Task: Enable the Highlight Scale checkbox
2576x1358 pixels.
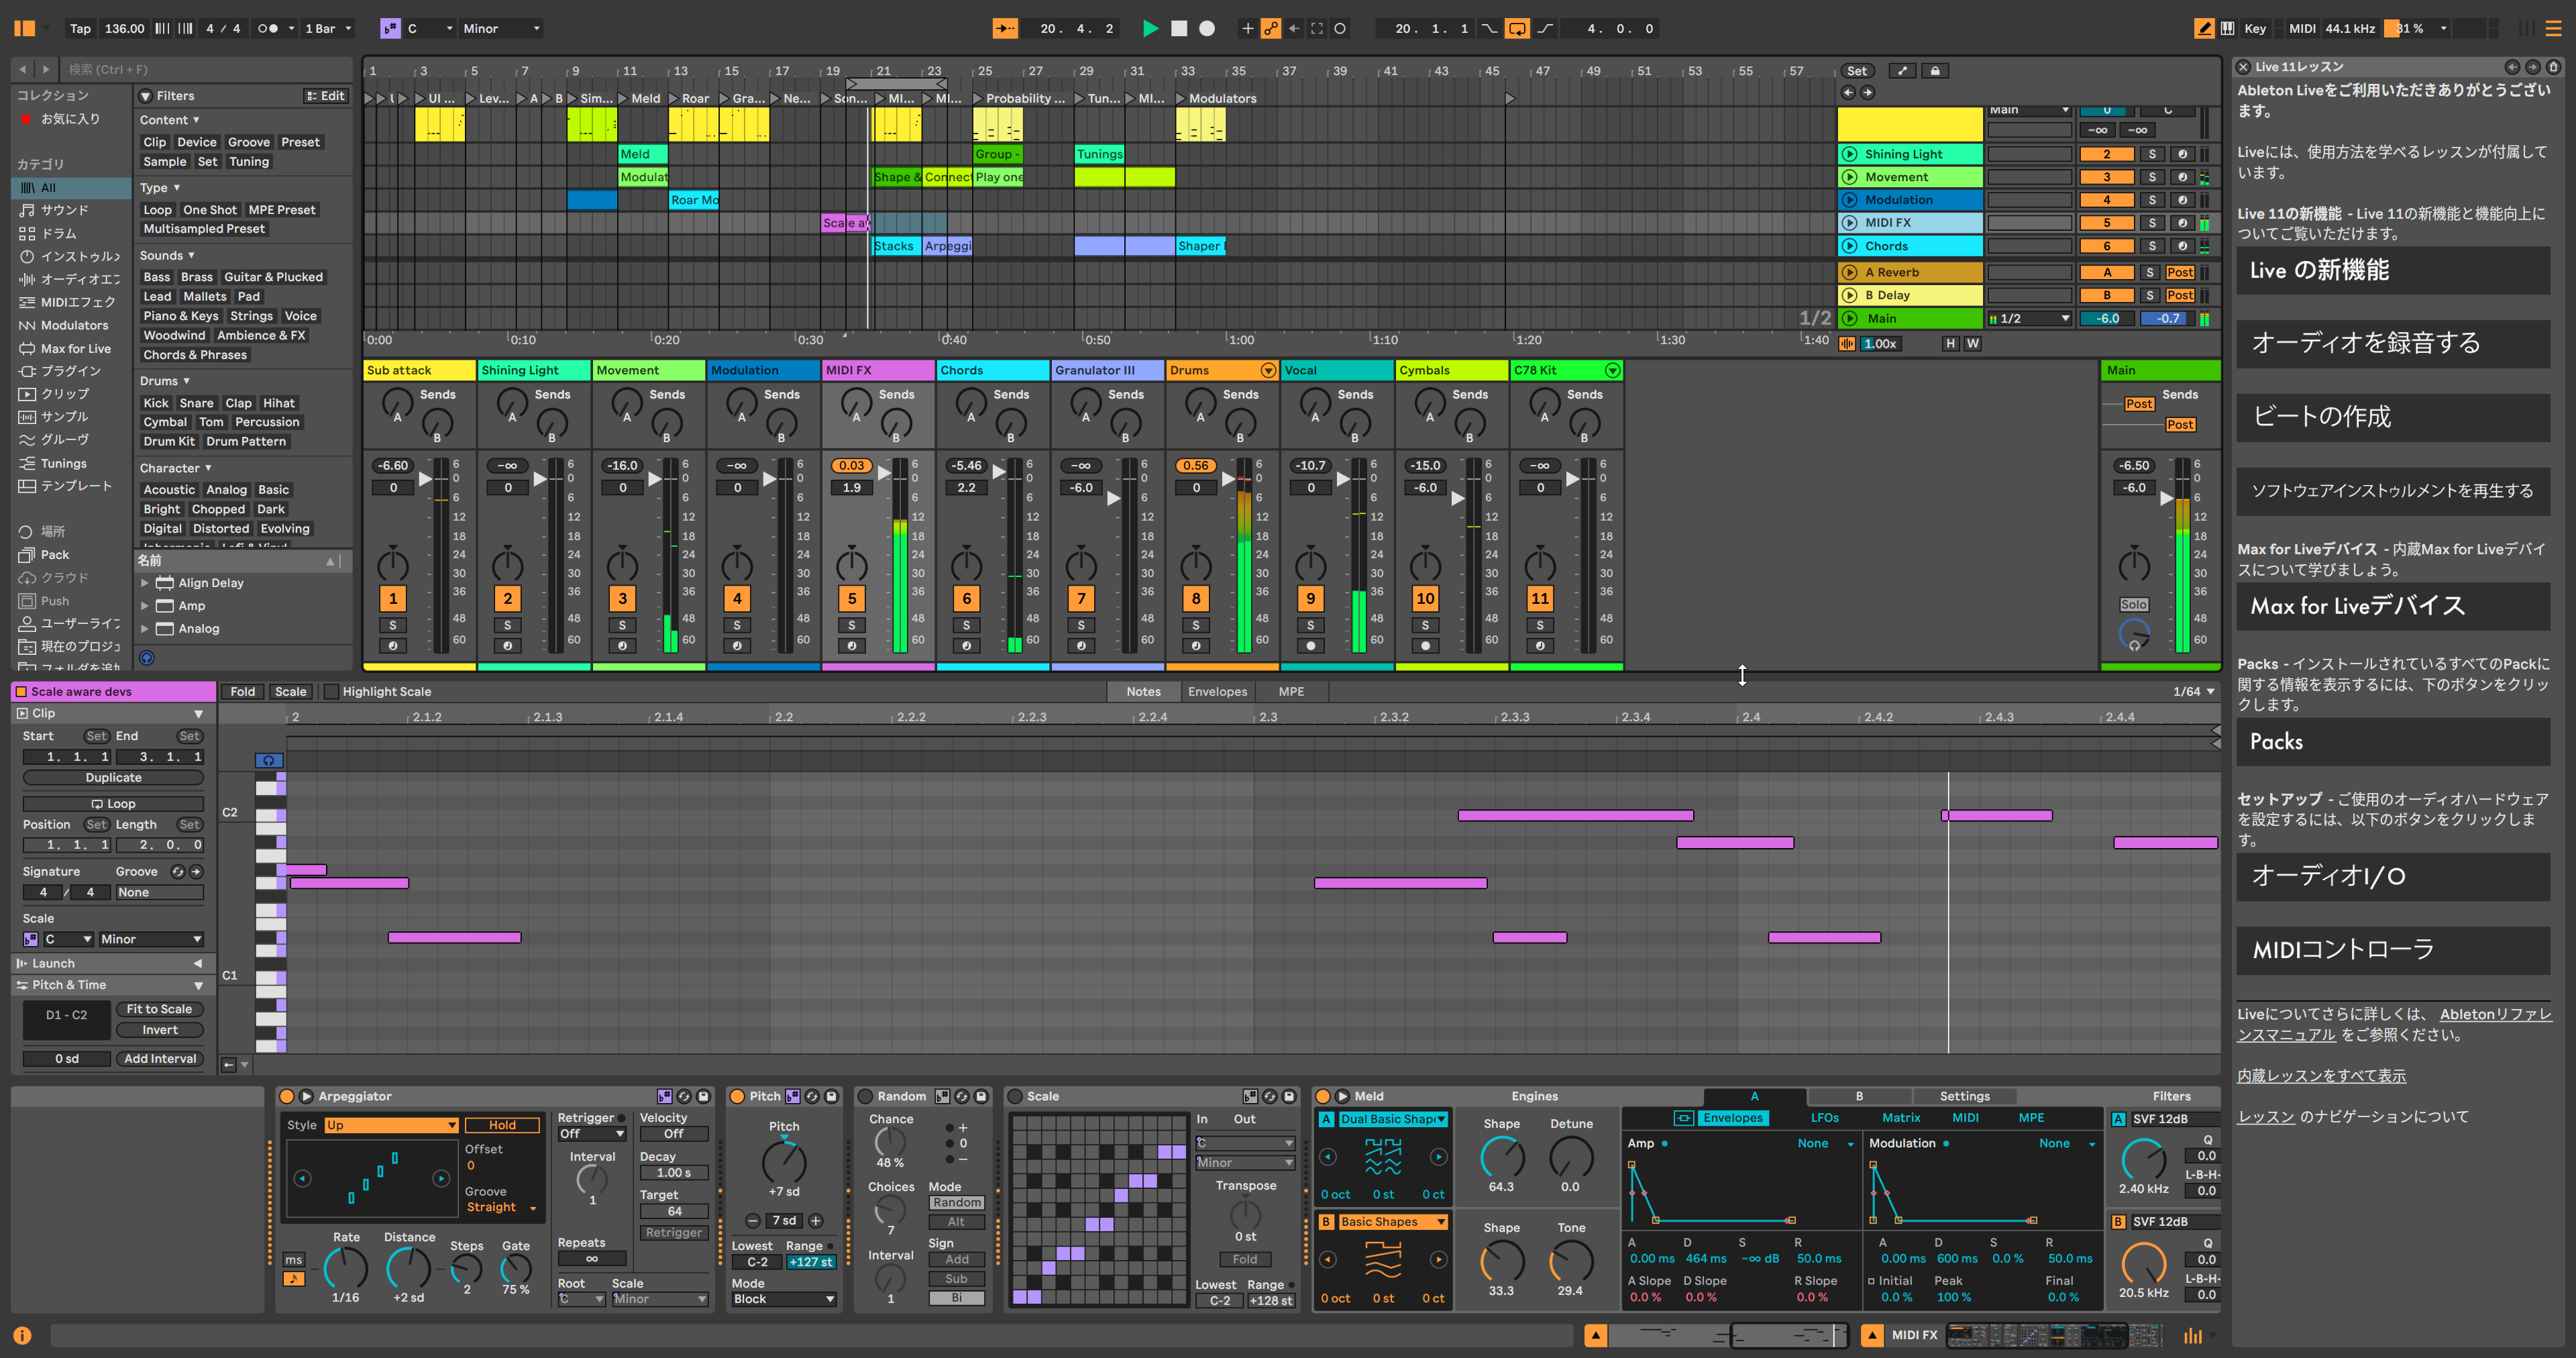Action: click(x=332, y=692)
